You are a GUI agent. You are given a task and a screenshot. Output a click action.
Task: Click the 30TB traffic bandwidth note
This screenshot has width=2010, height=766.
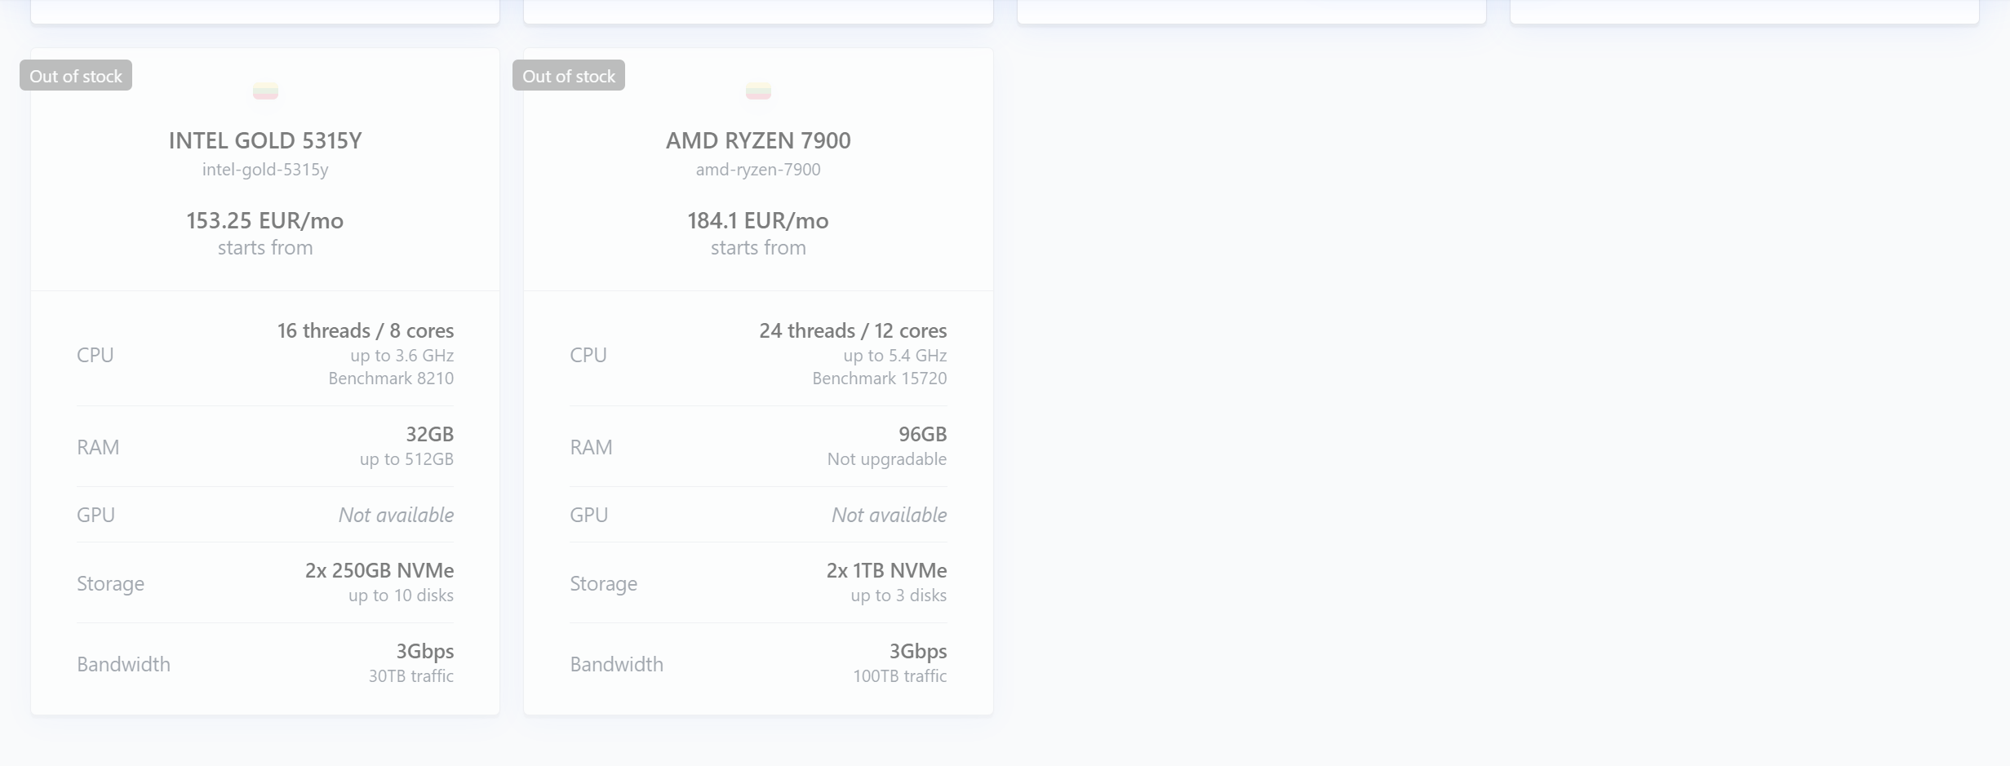click(x=410, y=676)
